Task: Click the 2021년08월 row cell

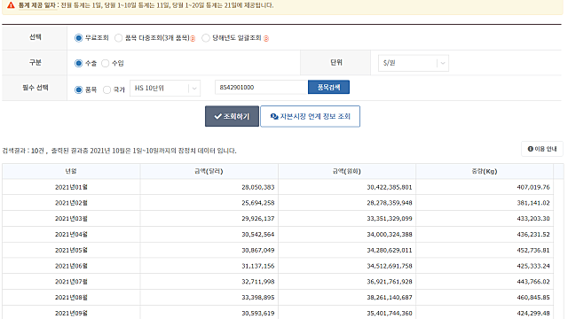Action: (71, 298)
